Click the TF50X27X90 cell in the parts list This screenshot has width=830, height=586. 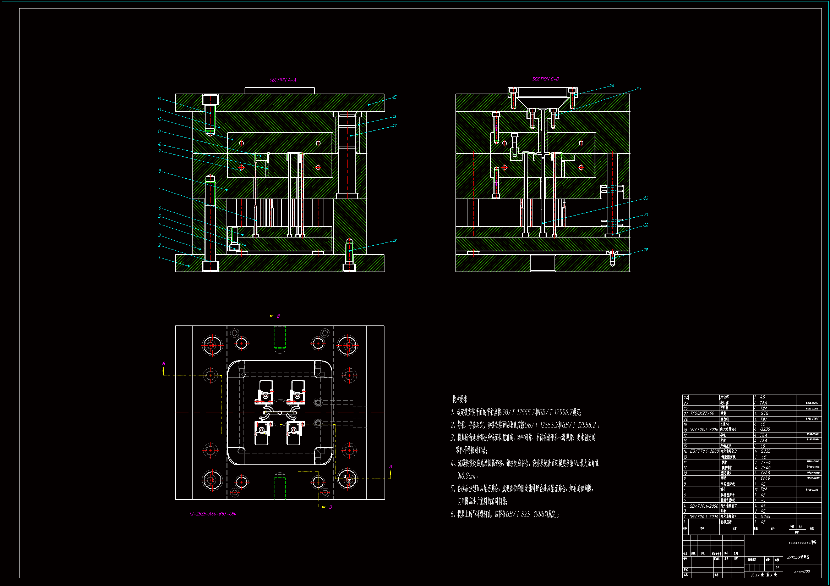(x=702, y=413)
